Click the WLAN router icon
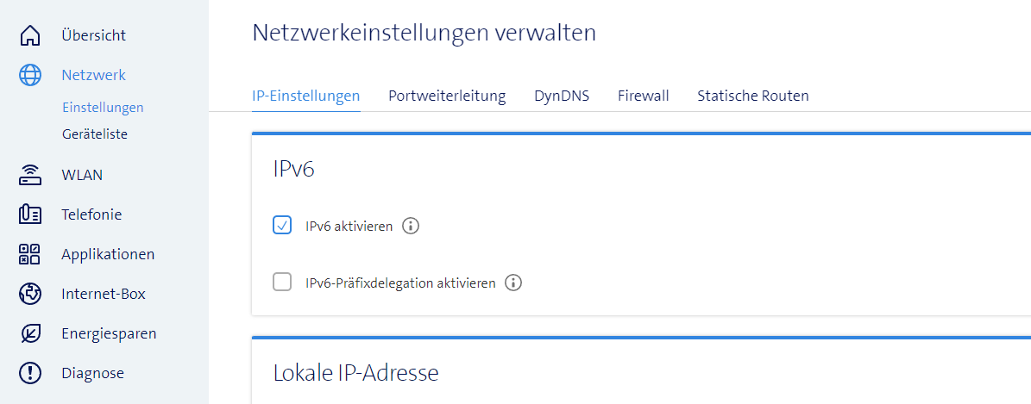 [x=30, y=175]
